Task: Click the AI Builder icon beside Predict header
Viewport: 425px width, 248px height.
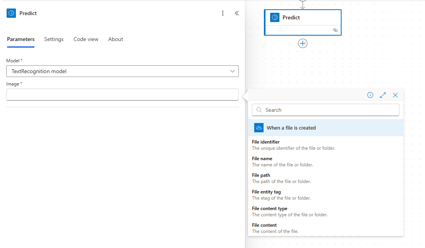Action: coord(11,13)
